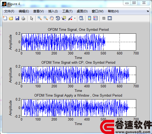Activate the Zoom In magnifier tool

(40, 18)
